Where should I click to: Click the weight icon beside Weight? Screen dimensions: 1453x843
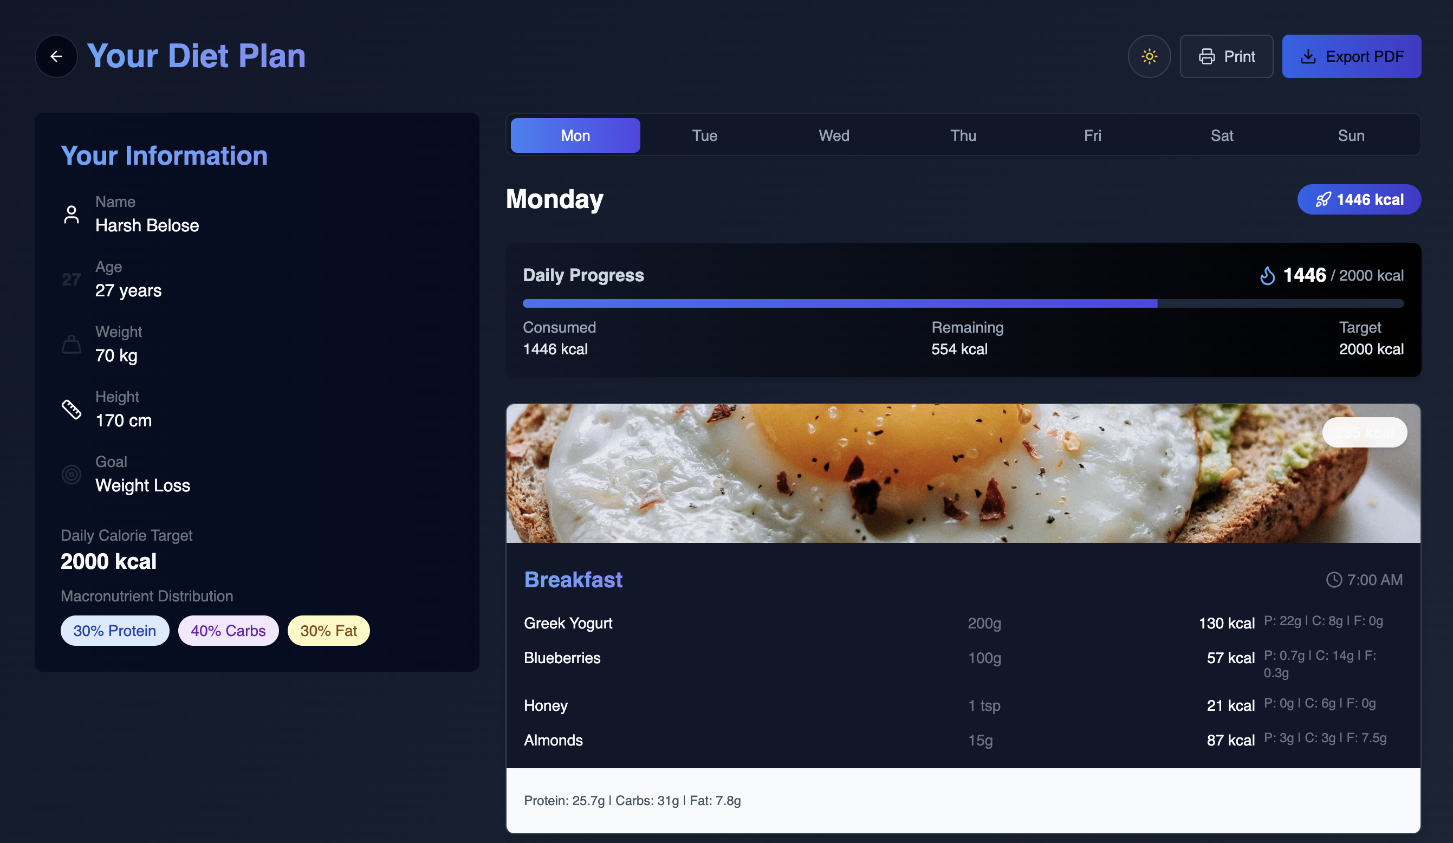(x=72, y=345)
